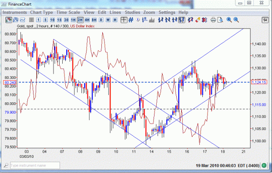Click the instrument name search field
The image size is (272, 173).
click(35, 165)
